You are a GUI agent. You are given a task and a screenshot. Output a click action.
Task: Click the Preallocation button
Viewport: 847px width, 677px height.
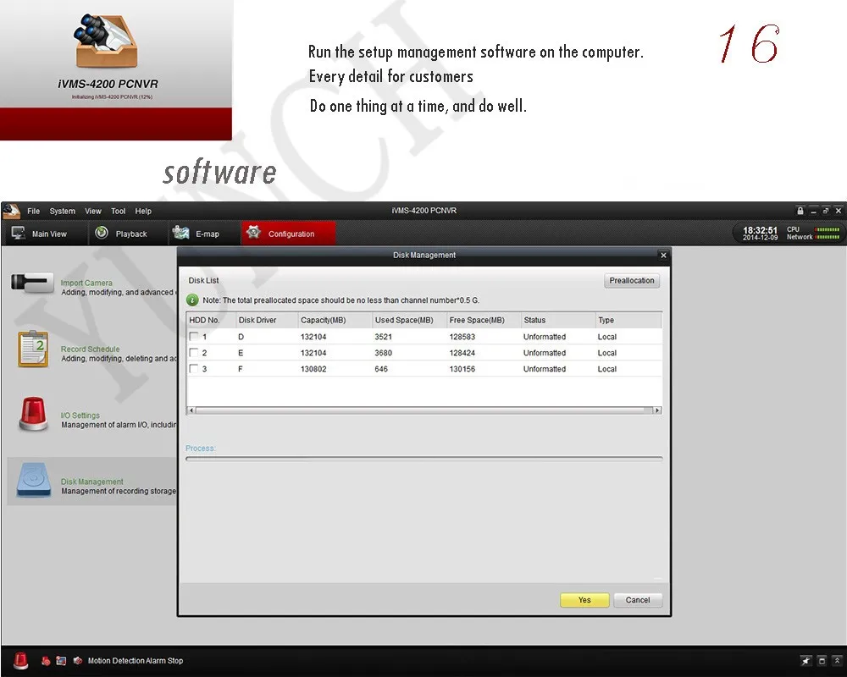(632, 281)
